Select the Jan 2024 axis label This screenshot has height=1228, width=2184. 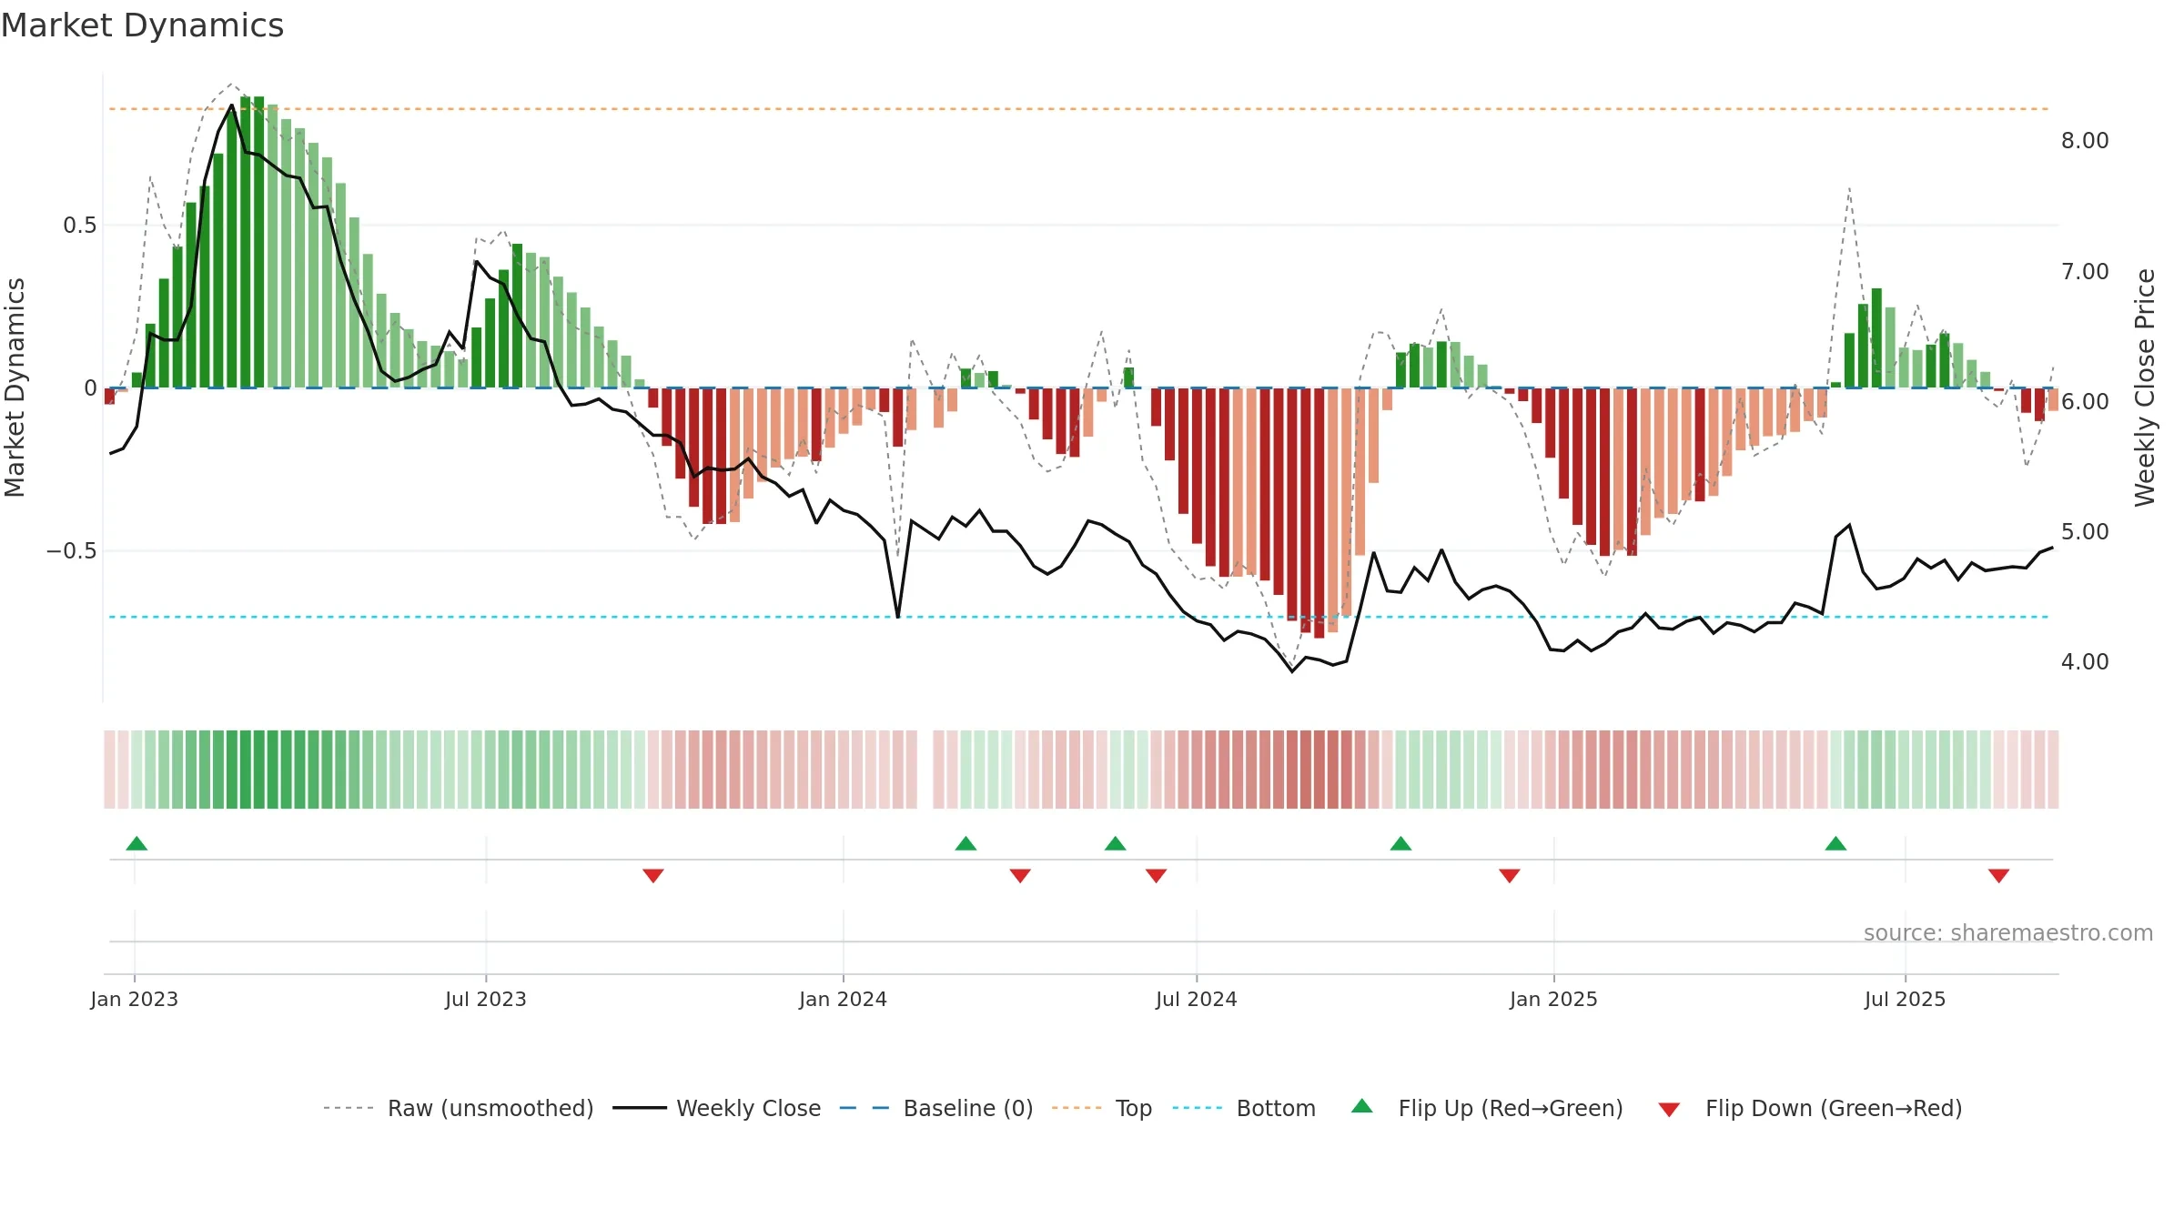point(844,999)
